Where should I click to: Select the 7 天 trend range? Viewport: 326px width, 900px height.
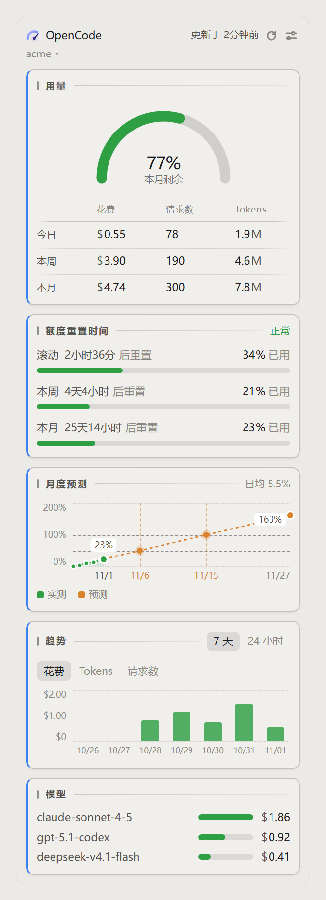[x=223, y=641]
